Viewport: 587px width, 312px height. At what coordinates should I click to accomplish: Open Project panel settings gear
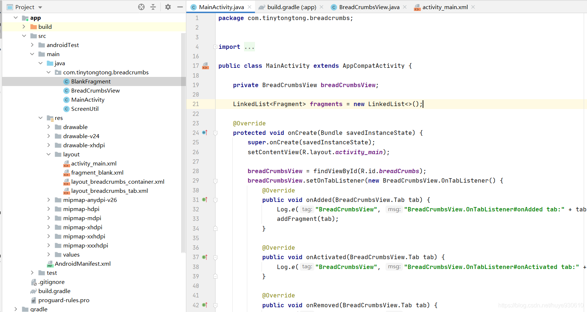168,7
